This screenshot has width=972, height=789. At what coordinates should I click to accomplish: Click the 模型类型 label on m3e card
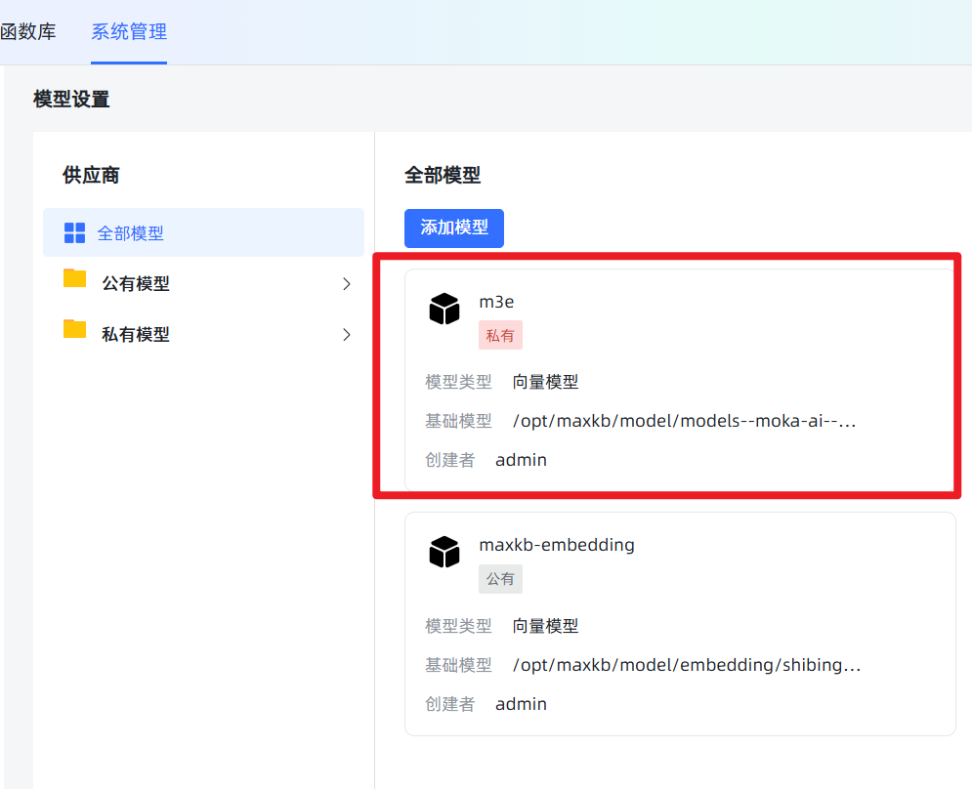pyautogui.click(x=458, y=382)
